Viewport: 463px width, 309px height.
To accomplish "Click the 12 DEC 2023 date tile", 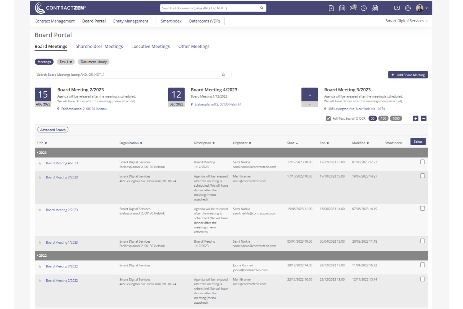I will 176,97.
